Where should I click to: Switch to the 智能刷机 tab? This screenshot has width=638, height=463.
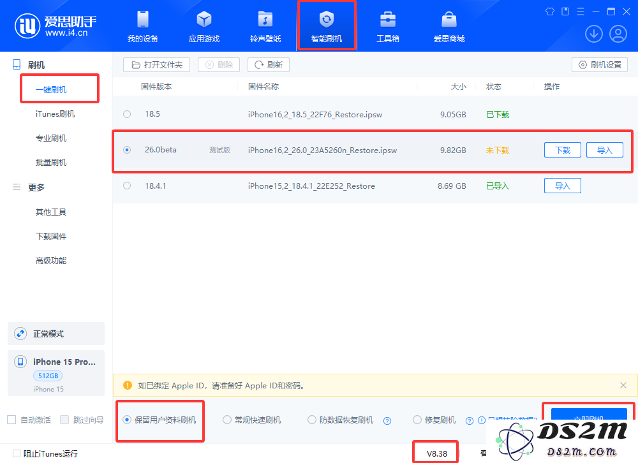(x=326, y=26)
